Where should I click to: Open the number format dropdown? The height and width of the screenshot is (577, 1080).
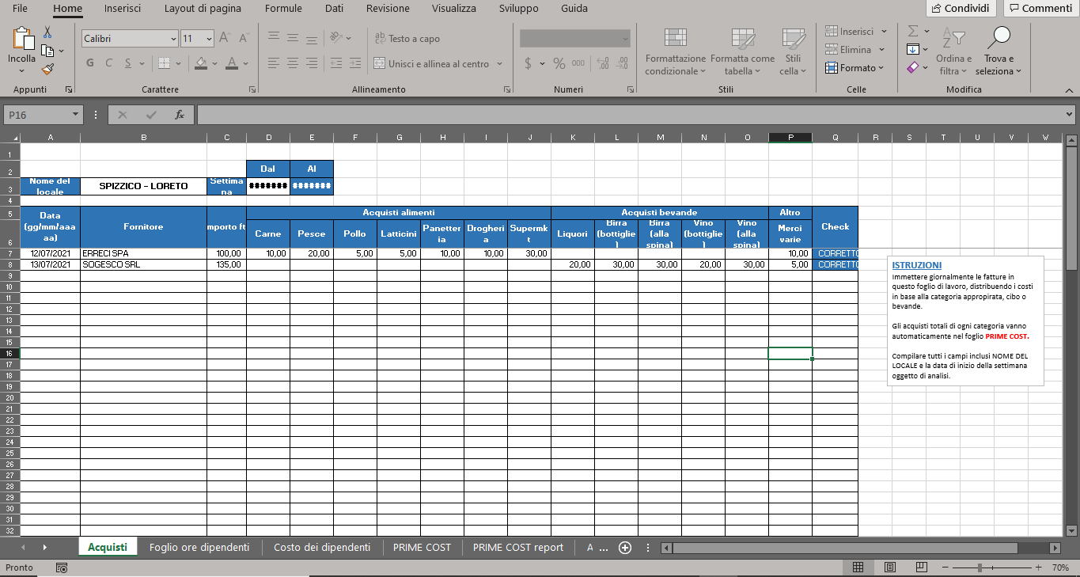[625, 38]
